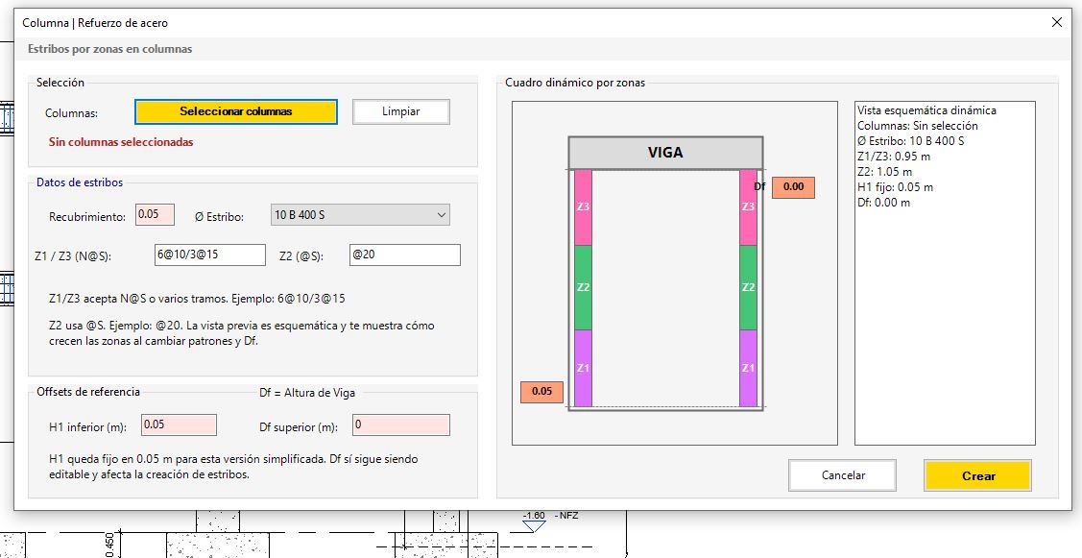The height and width of the screenshot is (558, 1082).
Task: Click the Cancelar button
Action: click(x=843, y=475)
